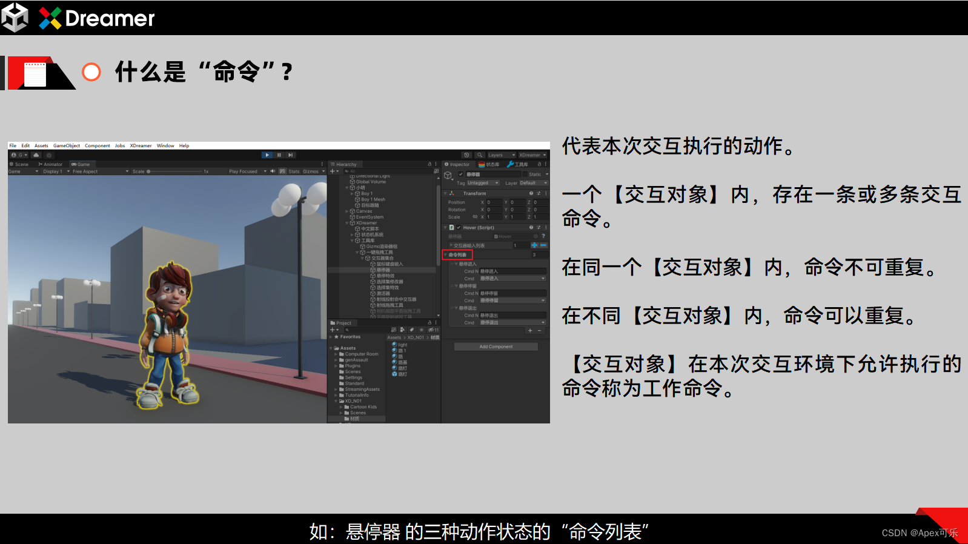Click the Step frame button
The height and width of the screenshot is (544, 968).
[291, 155]
